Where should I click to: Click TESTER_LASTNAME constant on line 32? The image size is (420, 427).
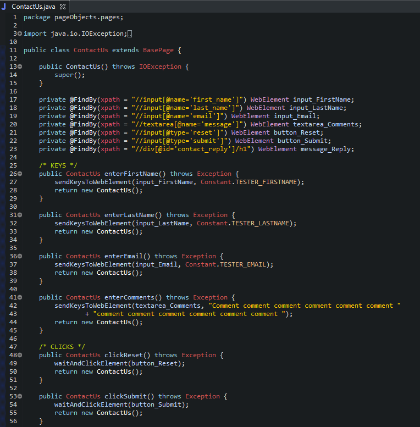click(x=260, y=223)
